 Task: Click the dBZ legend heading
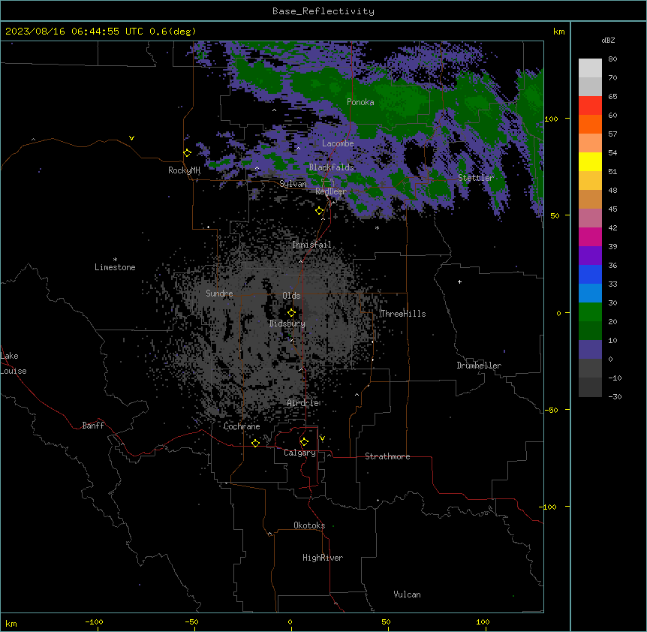tap(608, 40)
